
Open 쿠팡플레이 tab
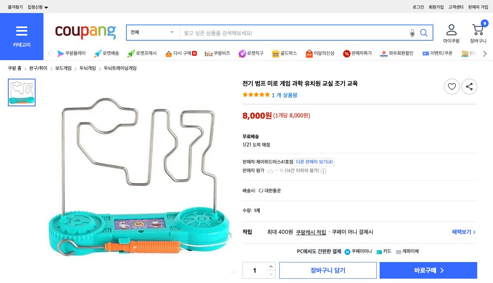point(72,53)
